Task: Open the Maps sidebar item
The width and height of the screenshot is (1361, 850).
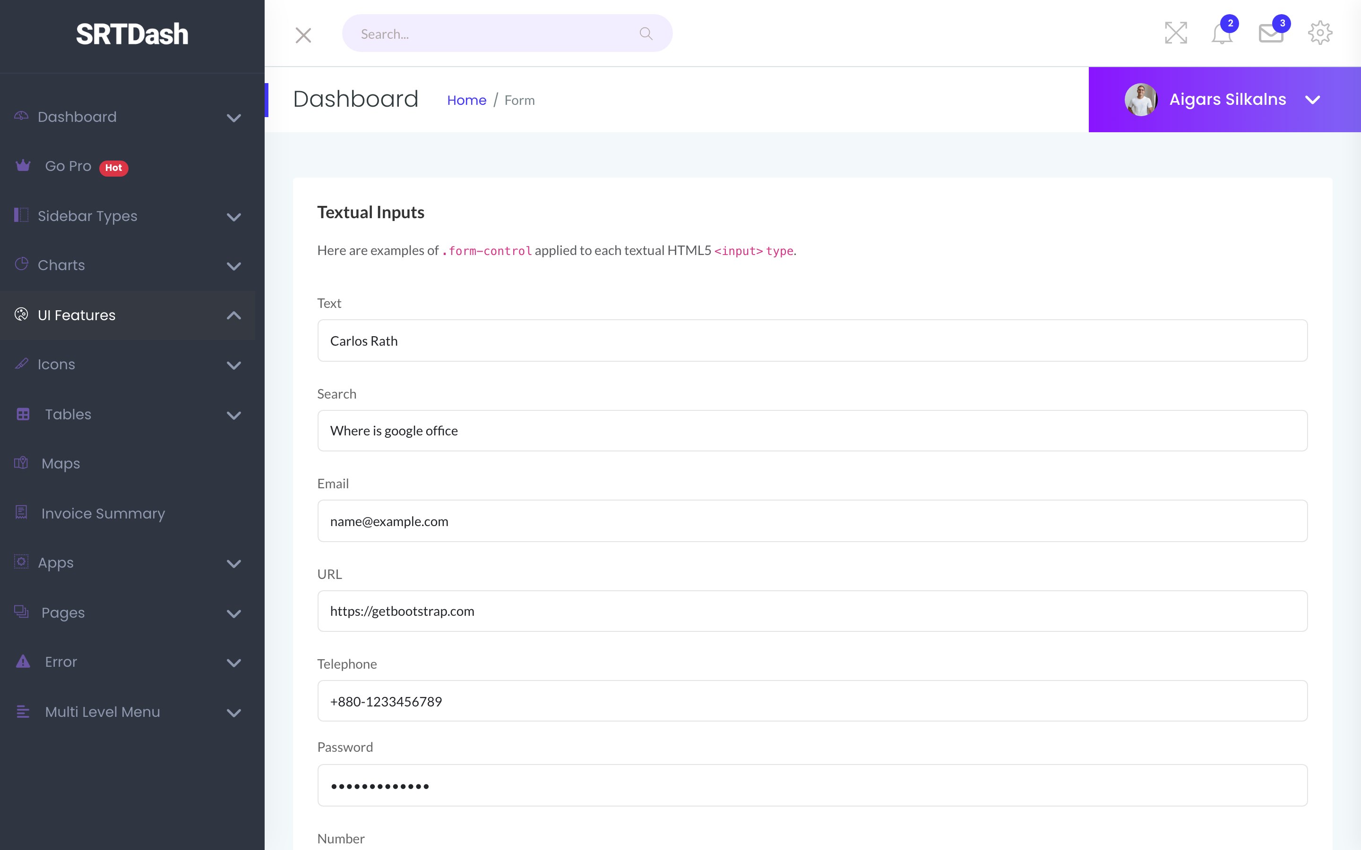Action: pyautogui.click(x=61, y=464)
